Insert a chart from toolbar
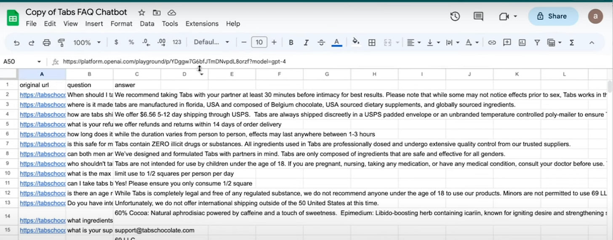This screenshot has height=240, width=613. coord(522,42)
